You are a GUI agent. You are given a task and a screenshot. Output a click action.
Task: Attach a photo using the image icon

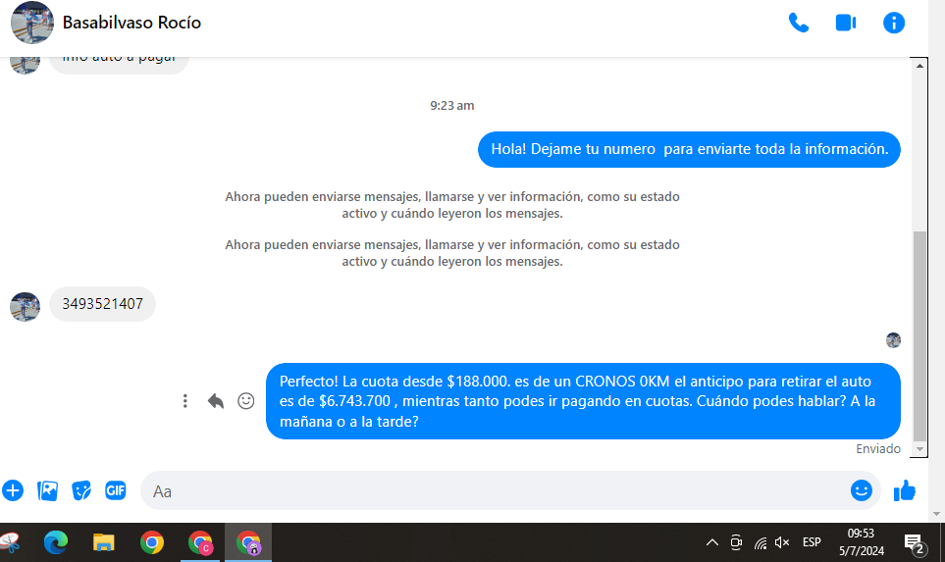click(47, 490)
